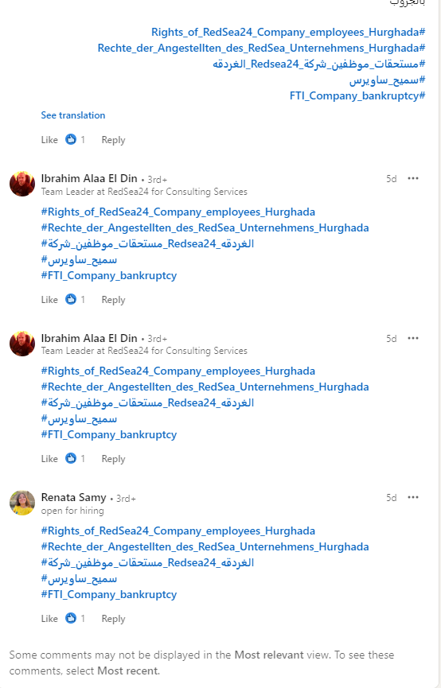The width and height of the screenshot is (441, 688).
Task: Like the first Ibrahim Alaa El Din comment
Action: coord(49,300)
